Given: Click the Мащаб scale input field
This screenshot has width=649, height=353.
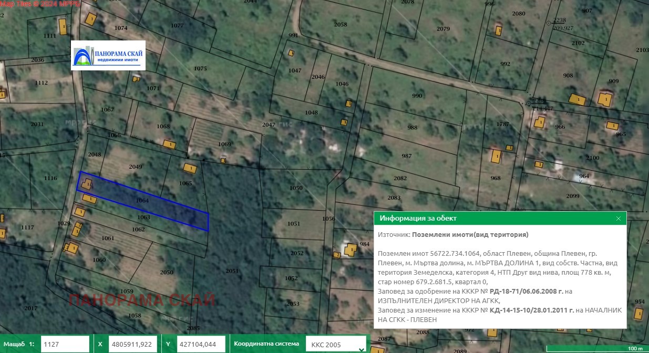Looking at the screenshot, I should click(x=65, y=345).
